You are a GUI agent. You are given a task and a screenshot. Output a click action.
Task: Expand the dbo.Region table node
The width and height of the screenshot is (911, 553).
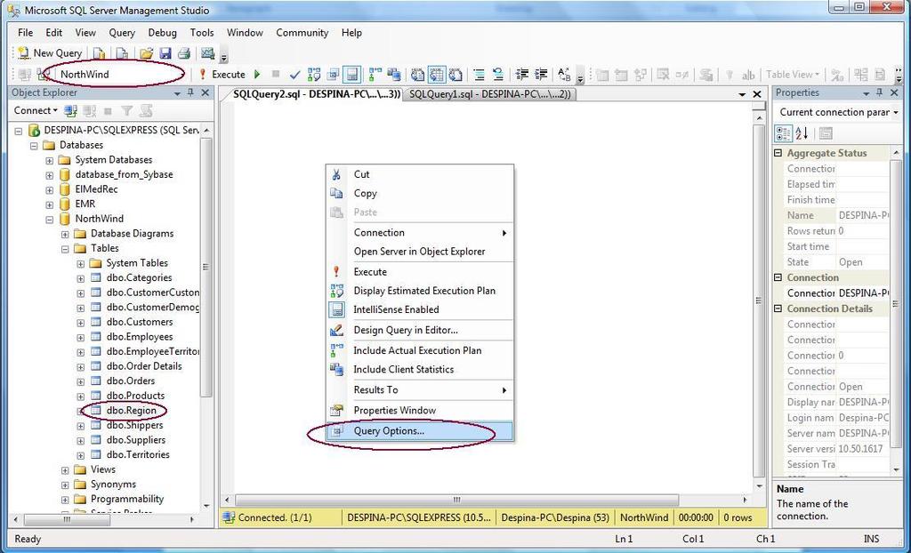tap(80, 412)
